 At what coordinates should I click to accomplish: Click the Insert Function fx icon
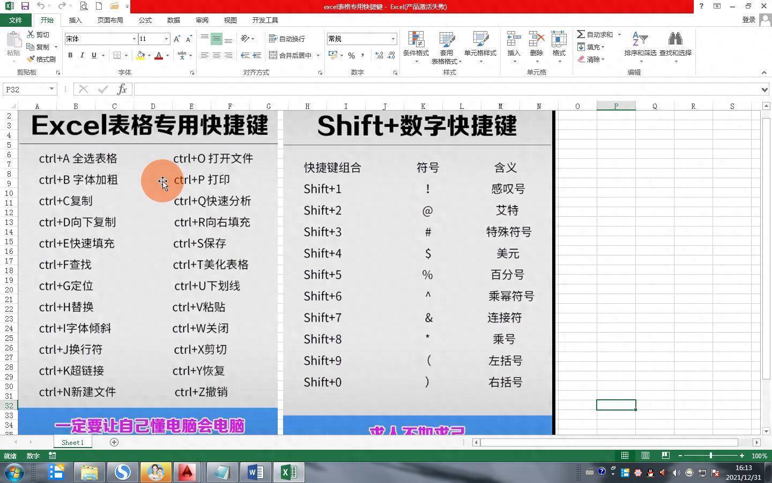(122, 89)
